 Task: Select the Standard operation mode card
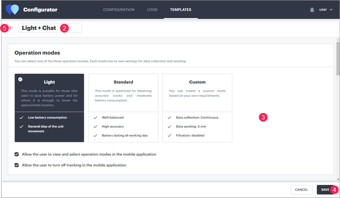coord(123,108)
